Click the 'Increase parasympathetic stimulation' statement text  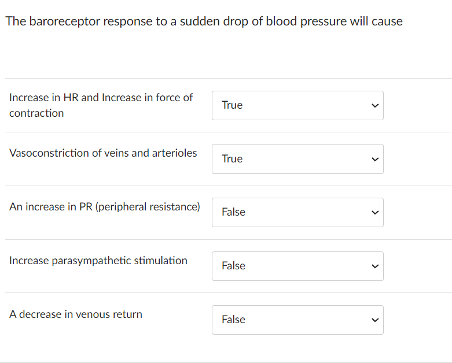(x=98, y=261)
